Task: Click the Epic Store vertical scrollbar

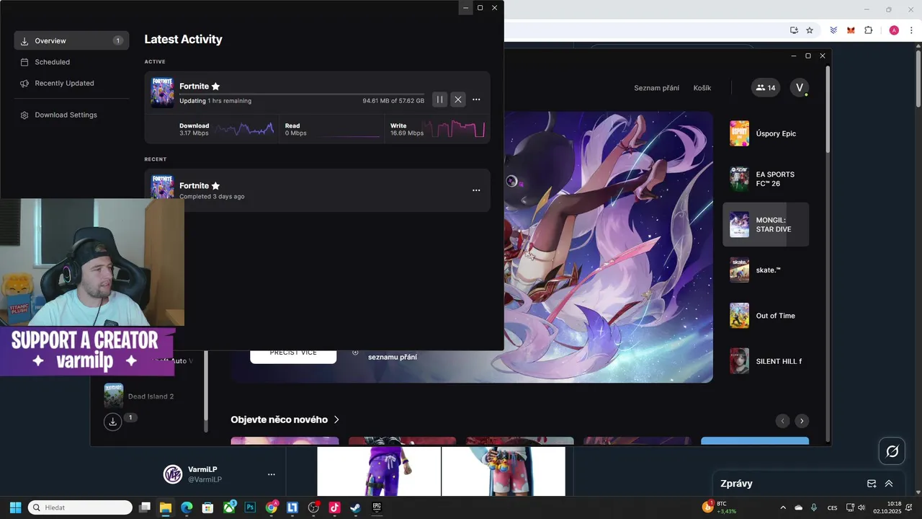Action: click(x=827, y=108)
